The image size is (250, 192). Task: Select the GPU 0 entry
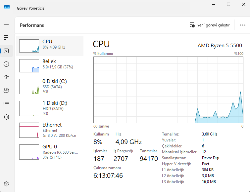click(50, 152)
